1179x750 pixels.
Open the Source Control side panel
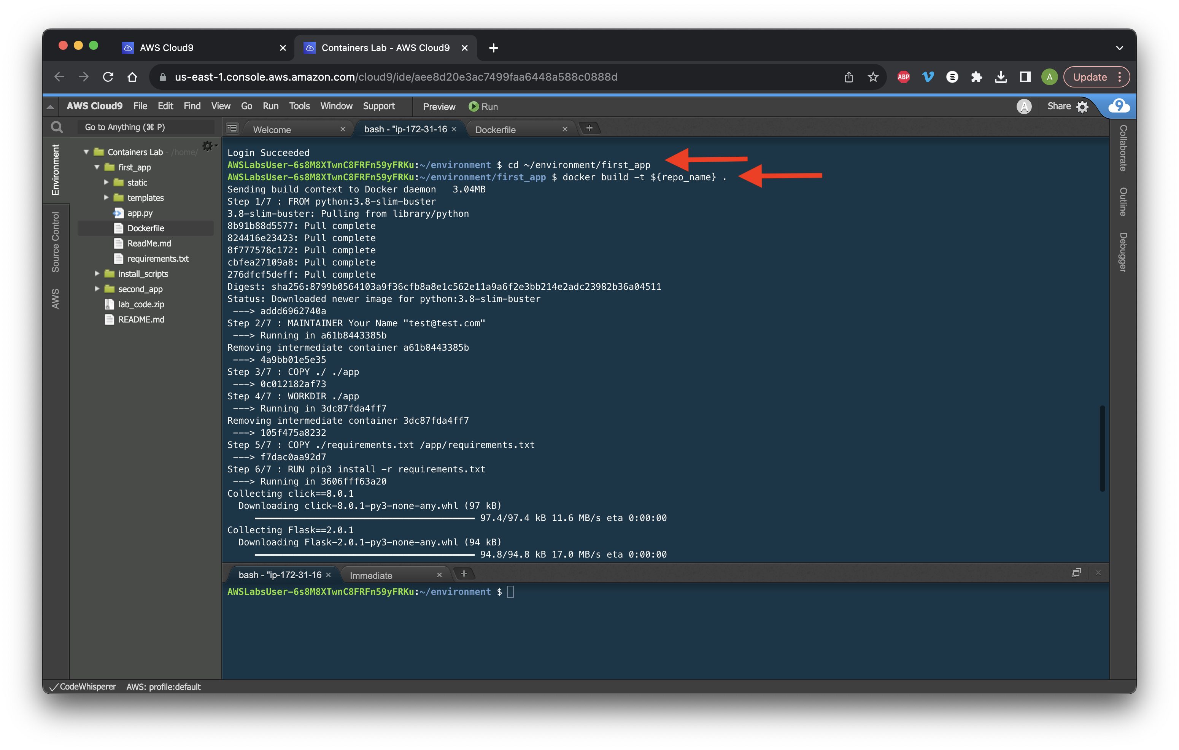[x=56, y=242]
